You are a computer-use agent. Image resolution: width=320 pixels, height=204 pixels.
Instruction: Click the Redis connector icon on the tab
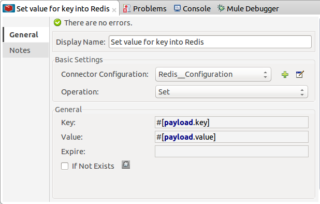point(9,9)
